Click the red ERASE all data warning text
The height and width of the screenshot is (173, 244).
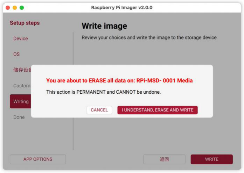pos(119,80)
